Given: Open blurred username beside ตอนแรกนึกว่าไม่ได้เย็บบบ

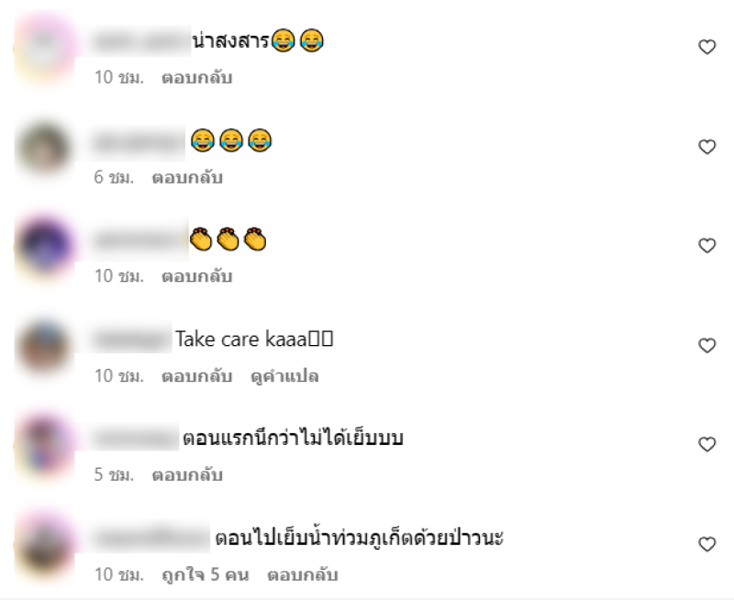Looking at the screenshot, I should point(135,437).
